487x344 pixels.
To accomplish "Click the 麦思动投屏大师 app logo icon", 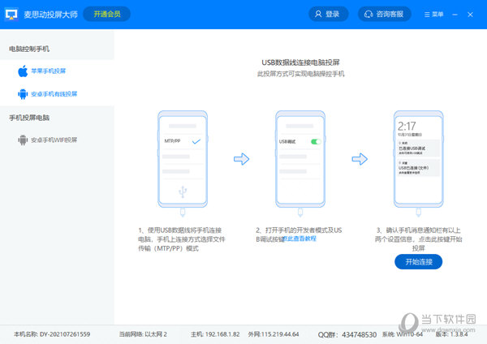I will pos(11,15).
